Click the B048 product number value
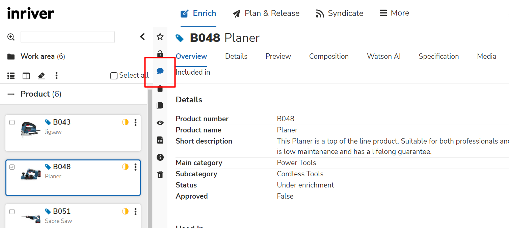 [286, 119]
